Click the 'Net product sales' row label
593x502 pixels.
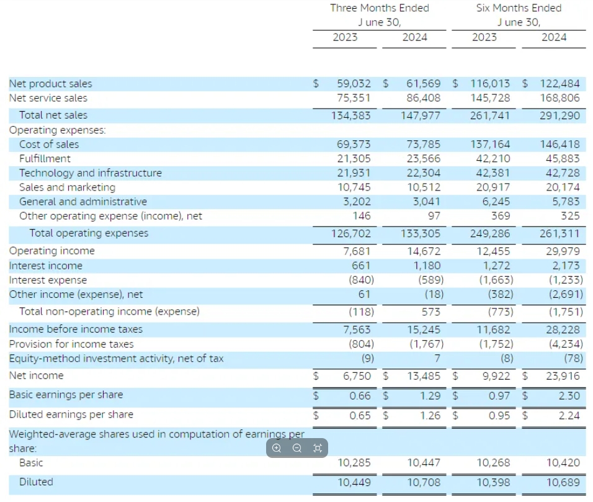click(x=50, y=84)
